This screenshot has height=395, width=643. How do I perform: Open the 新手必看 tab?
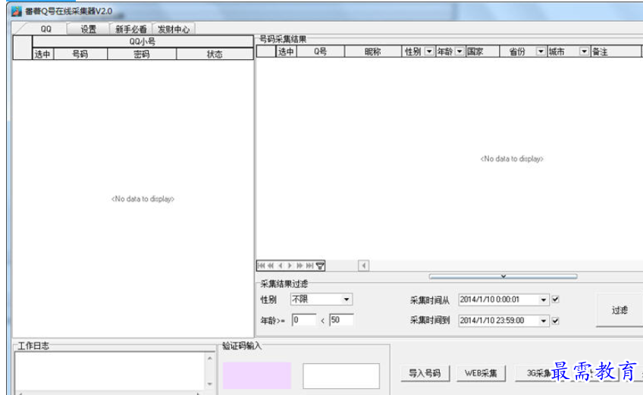(x=131, y=29)
